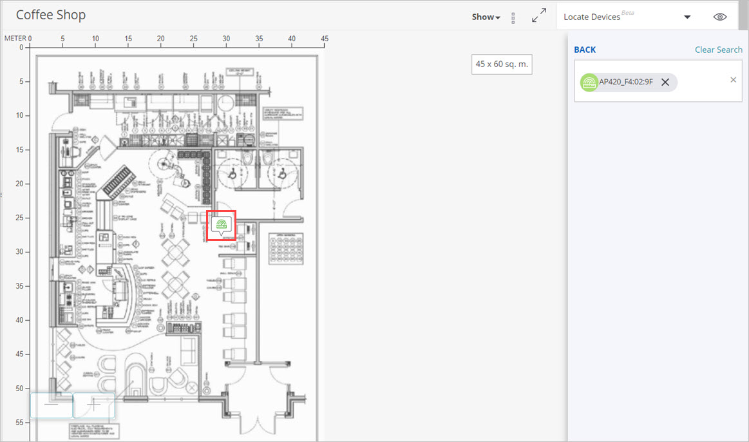Zoom out using the minus icon
The image size is (749, 442).
click(52, 406)
